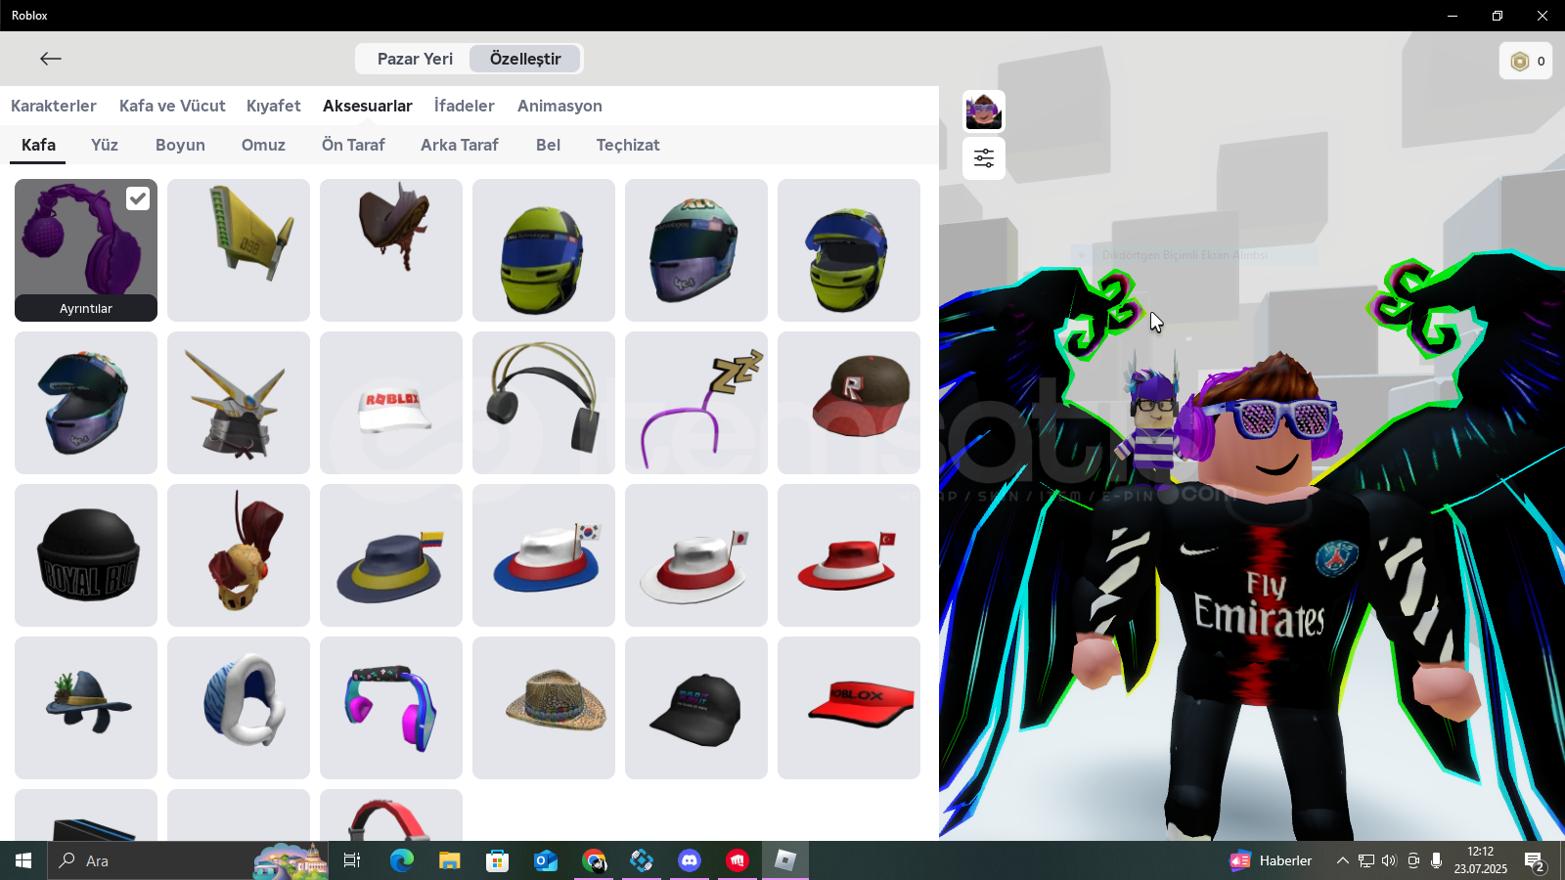Equip the white ROBLOX visor

point(391,403)
